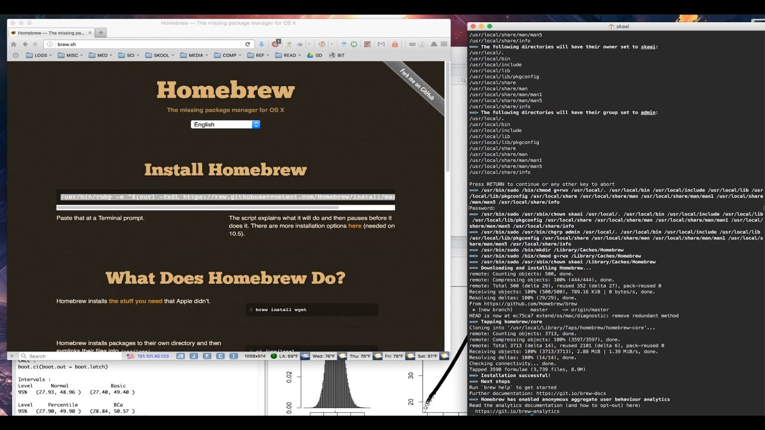Click the Firefox home icon
This screenshot has width=765, height=430.
tap(14, 44)
